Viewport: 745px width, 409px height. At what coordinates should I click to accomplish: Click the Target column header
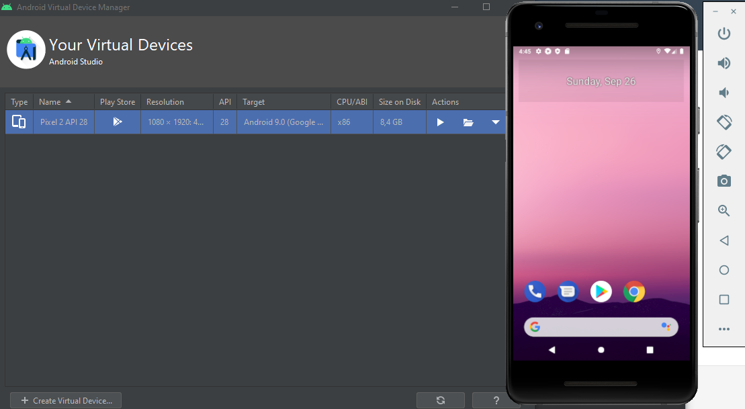(x=283, y=101)
